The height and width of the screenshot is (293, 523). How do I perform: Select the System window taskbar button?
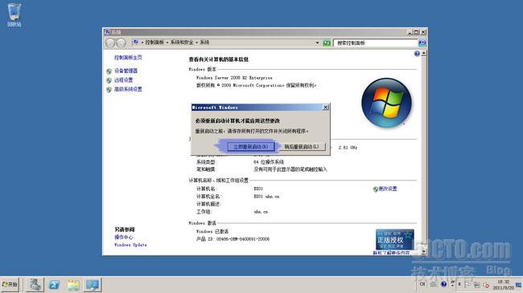93,285
